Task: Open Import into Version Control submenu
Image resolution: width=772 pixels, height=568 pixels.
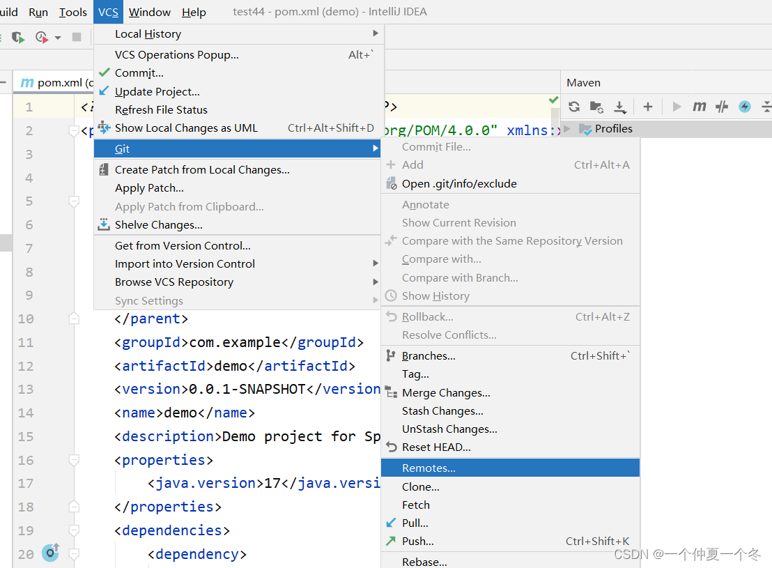Action: click(238, 264)
